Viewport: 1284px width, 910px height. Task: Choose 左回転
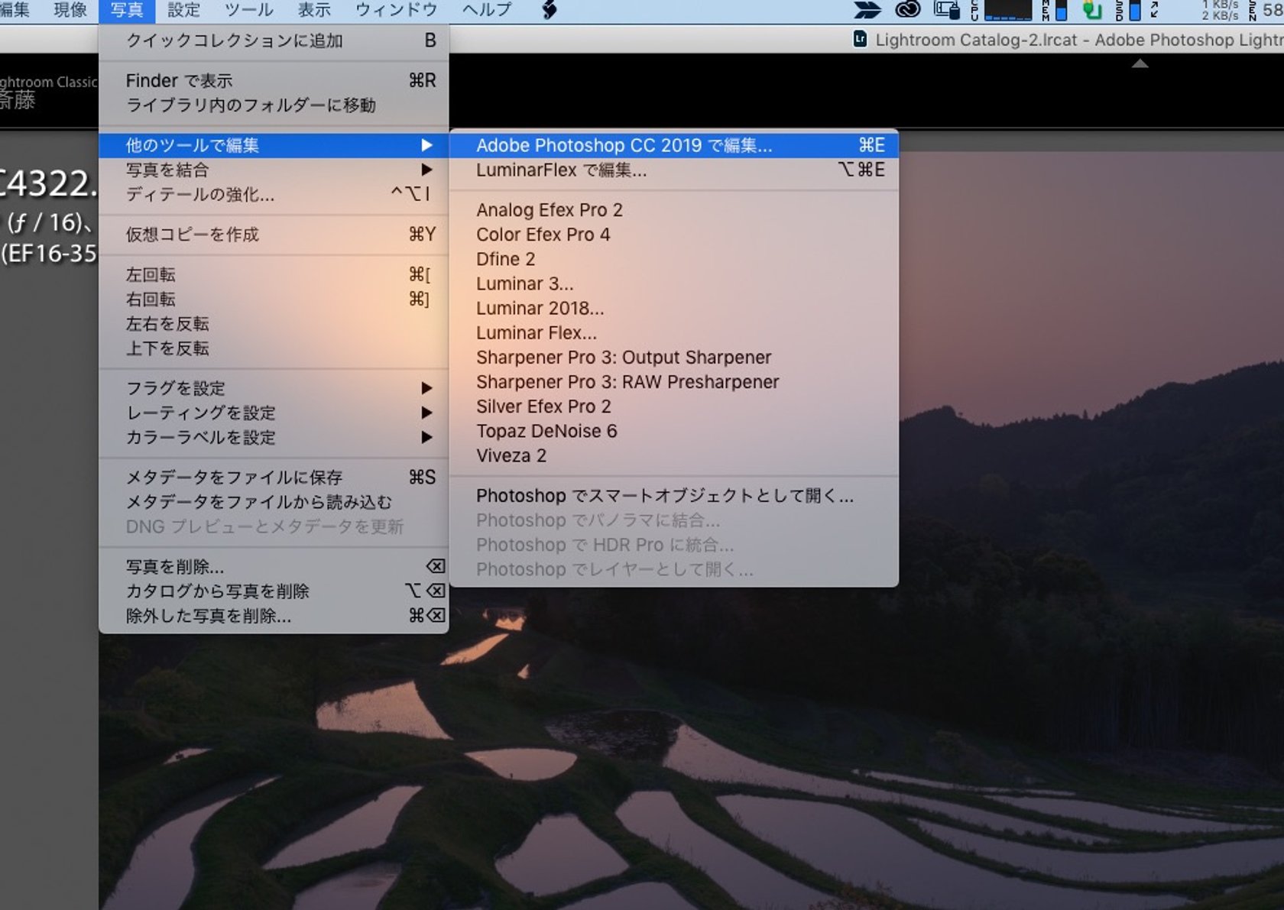click(274, 274)
